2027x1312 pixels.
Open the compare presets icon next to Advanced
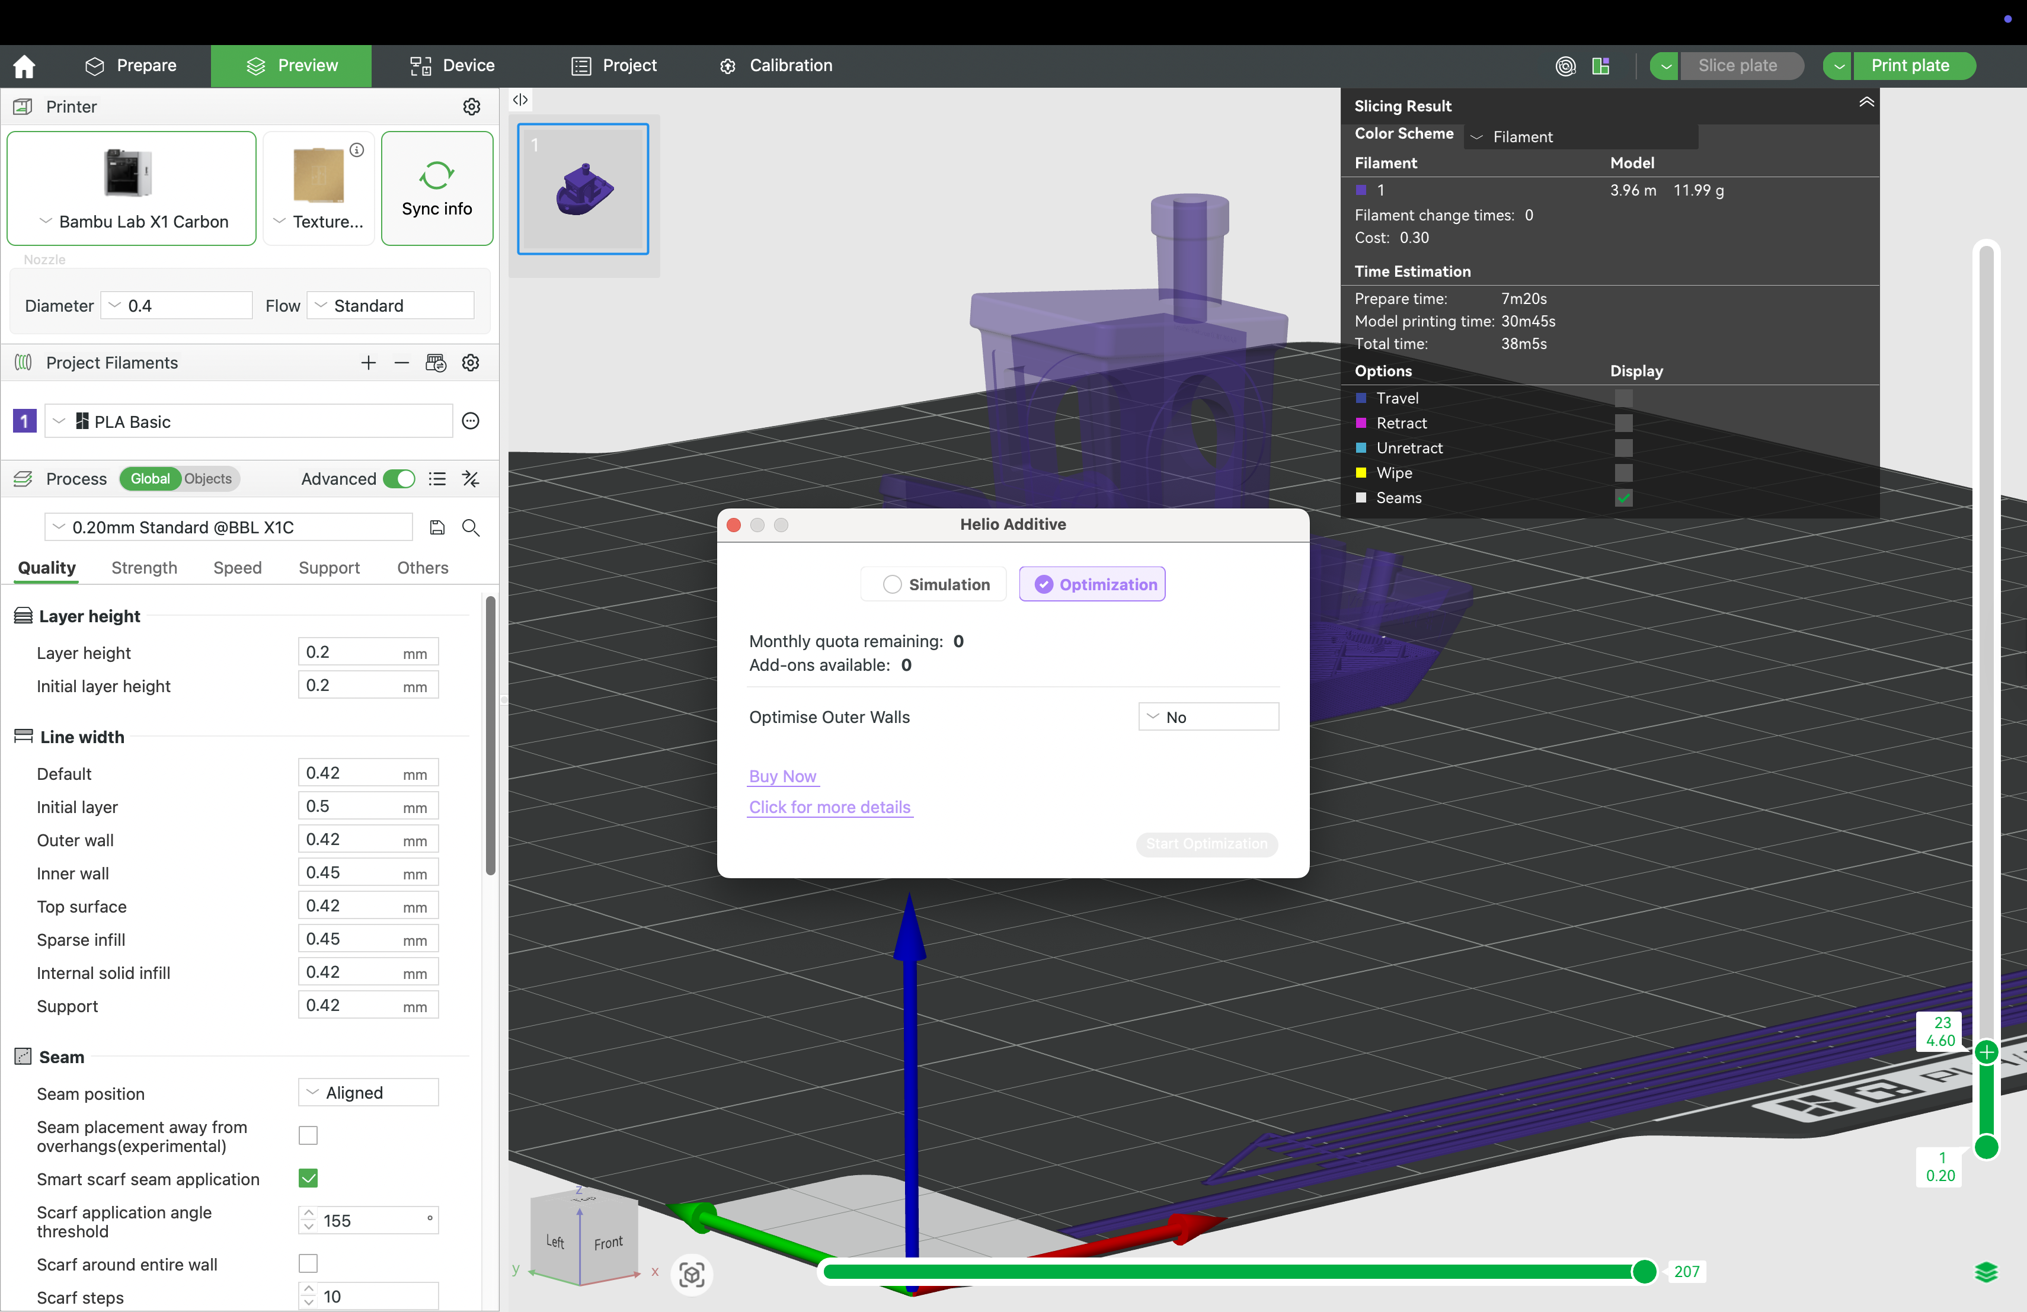470,478
